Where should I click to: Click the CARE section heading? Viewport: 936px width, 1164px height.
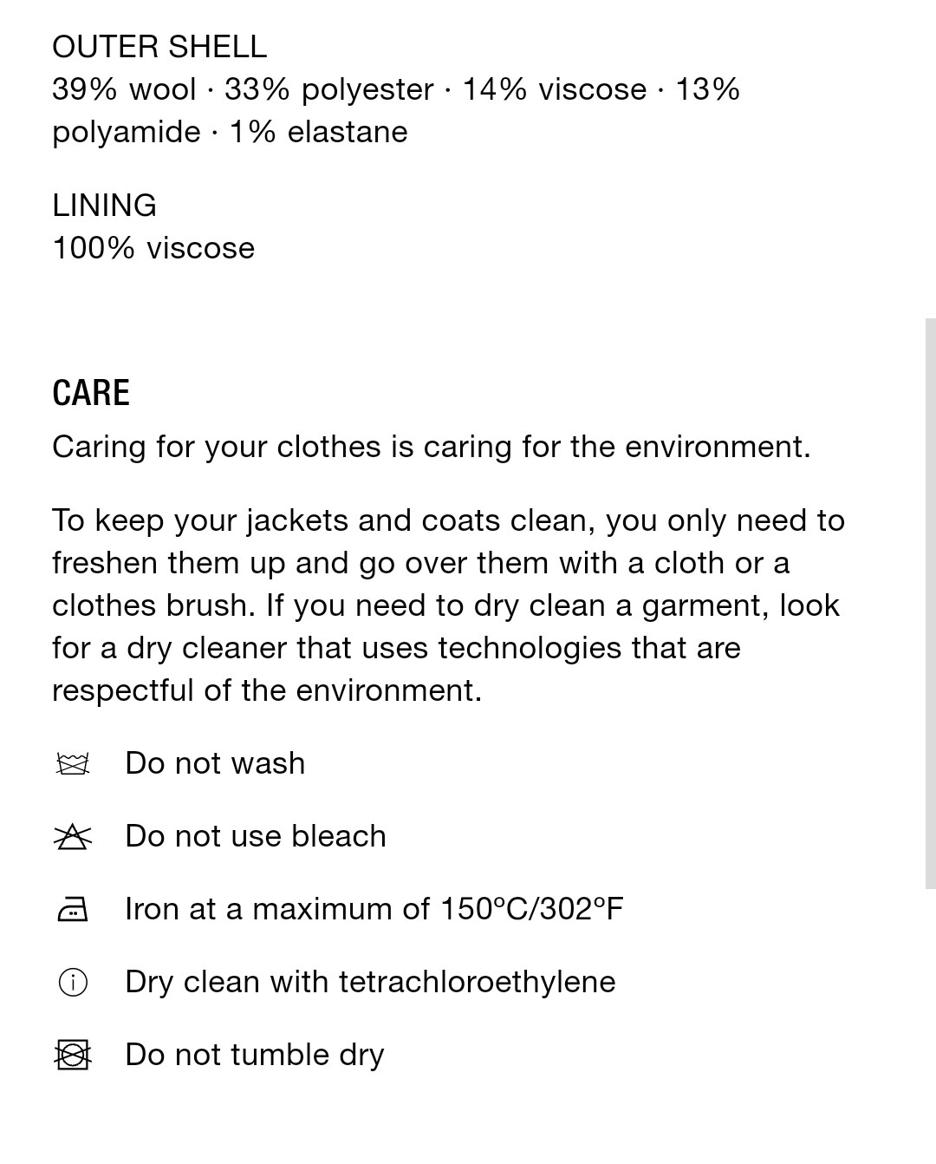pos(91,393)
